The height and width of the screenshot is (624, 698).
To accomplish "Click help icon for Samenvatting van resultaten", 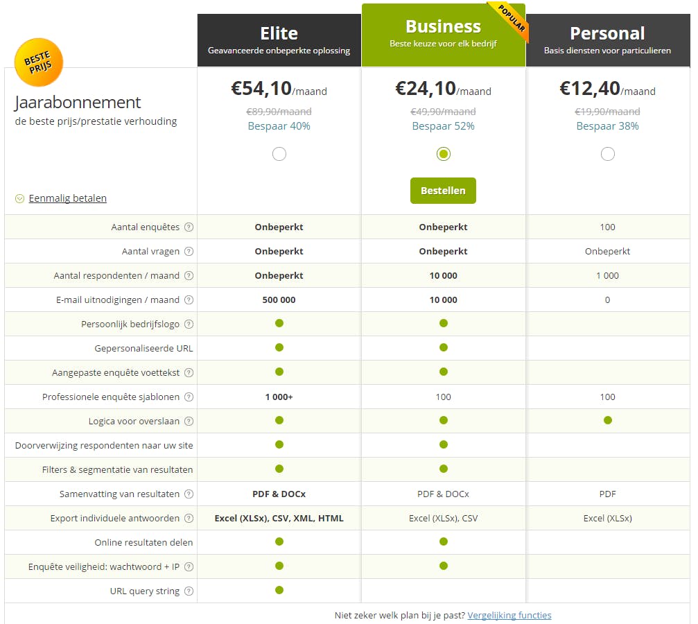I will pyautogui.click(x=189, y=494).
